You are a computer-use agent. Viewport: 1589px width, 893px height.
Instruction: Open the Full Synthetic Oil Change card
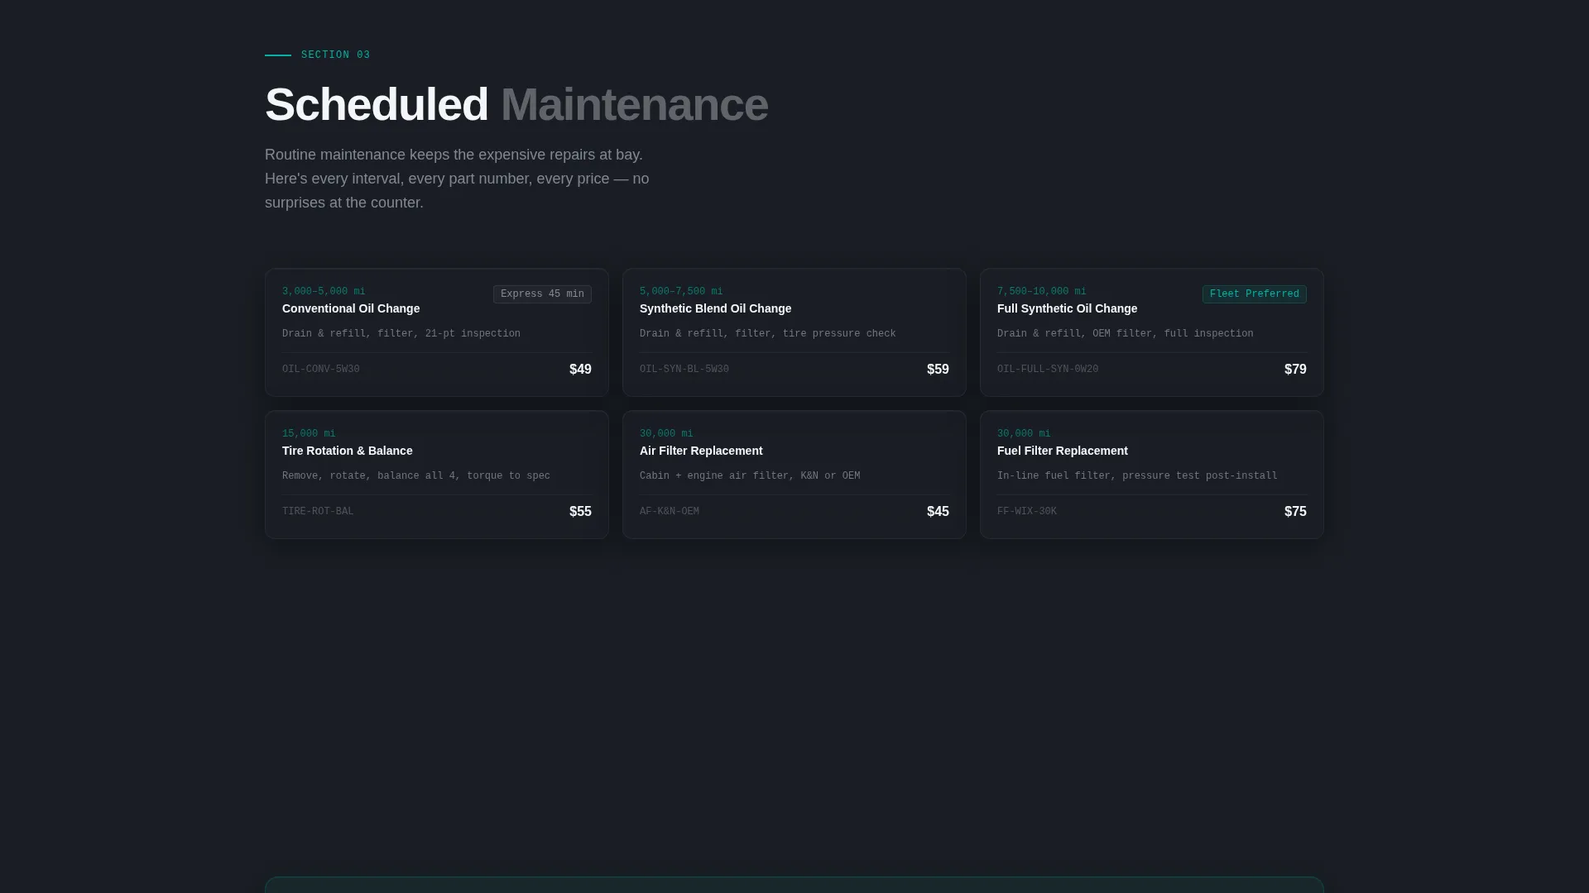pos(1152,332)
